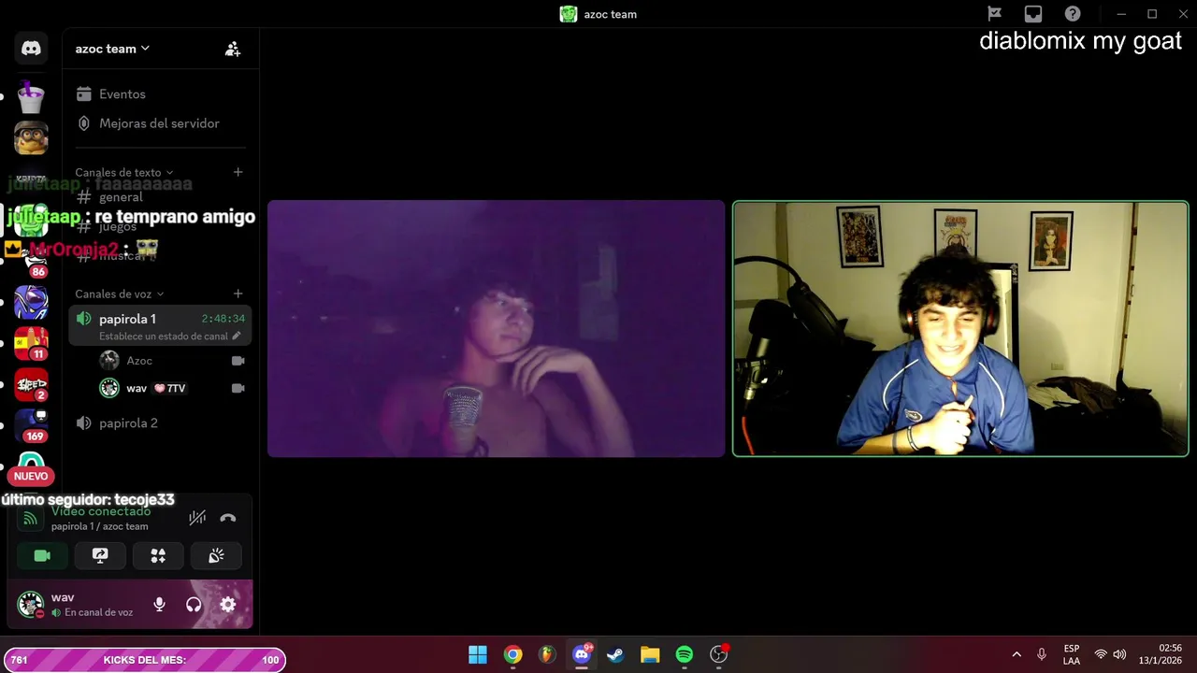Focus the purple-lit webcam video tile

tap(497, 329)
